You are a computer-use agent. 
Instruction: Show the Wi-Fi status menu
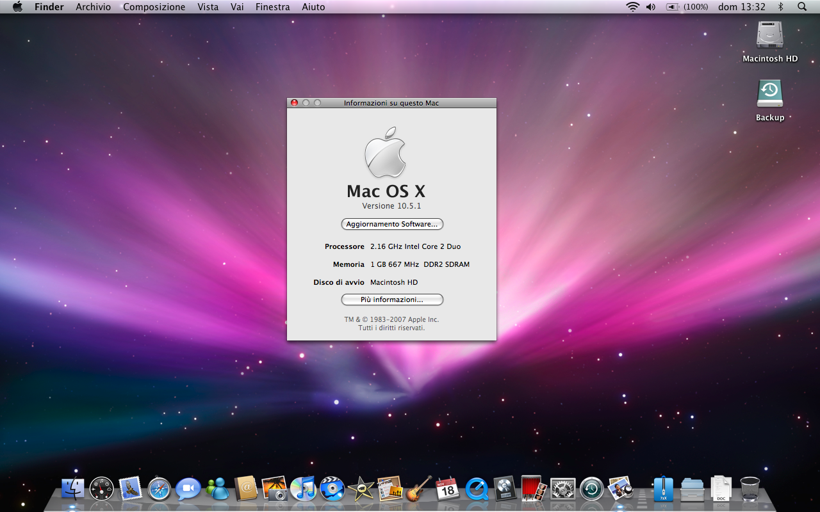(633, 7)
